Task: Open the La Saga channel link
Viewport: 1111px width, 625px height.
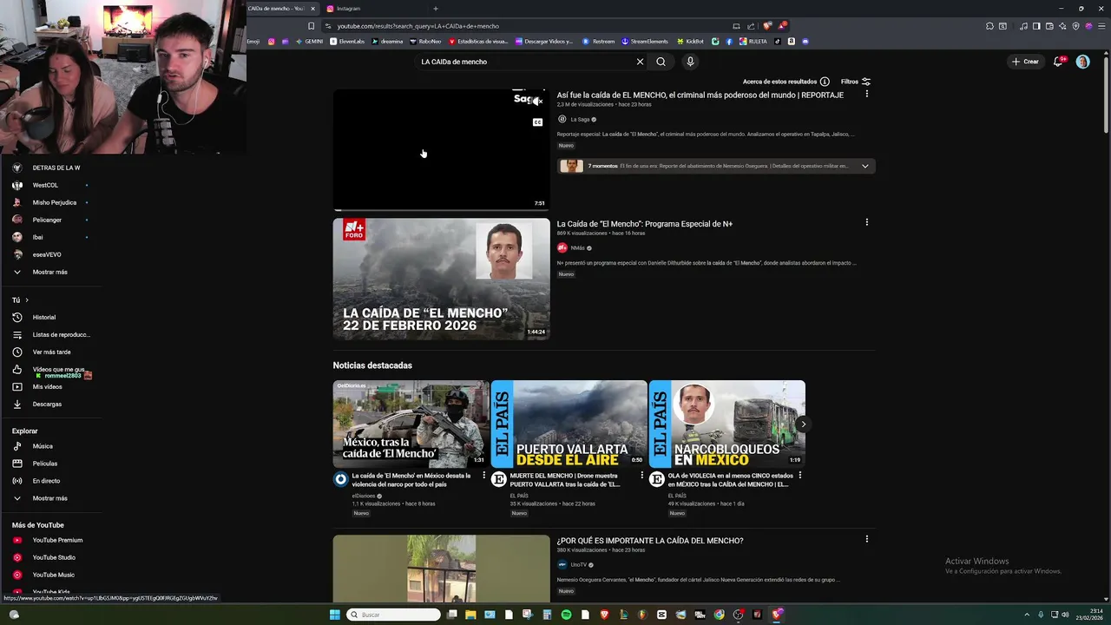Action: pos(580,120)
